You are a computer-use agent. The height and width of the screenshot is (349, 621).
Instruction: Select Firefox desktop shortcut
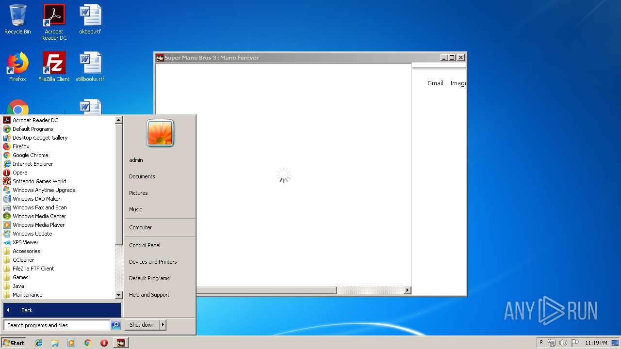[x=17, y=67]
